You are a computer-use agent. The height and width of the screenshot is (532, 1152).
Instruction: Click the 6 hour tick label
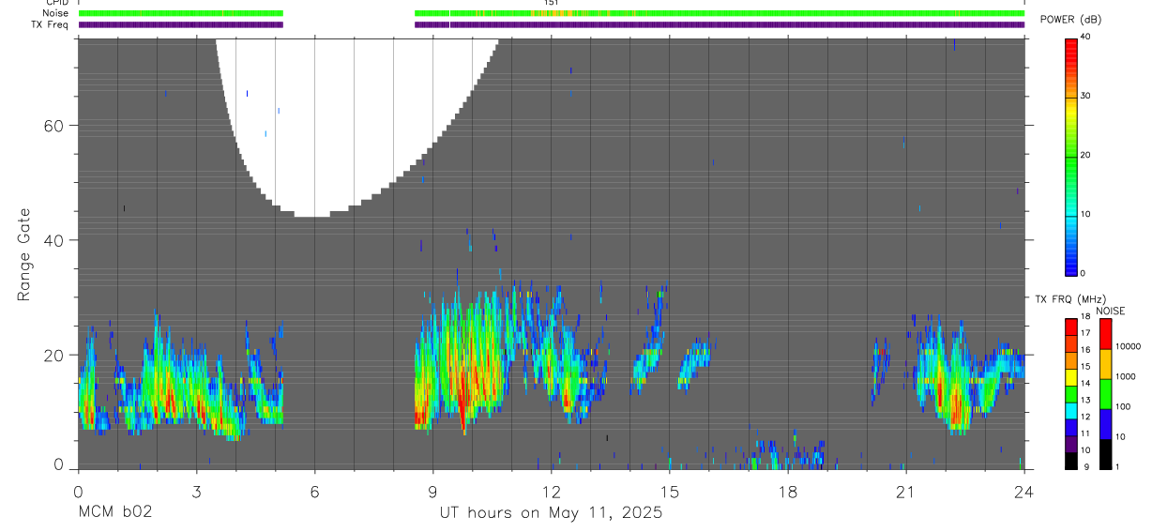click(x=314, y=492)
